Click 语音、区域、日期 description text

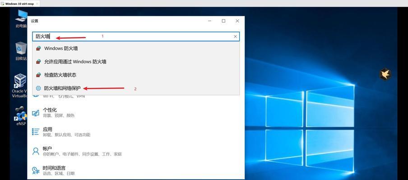pos(59,174)
